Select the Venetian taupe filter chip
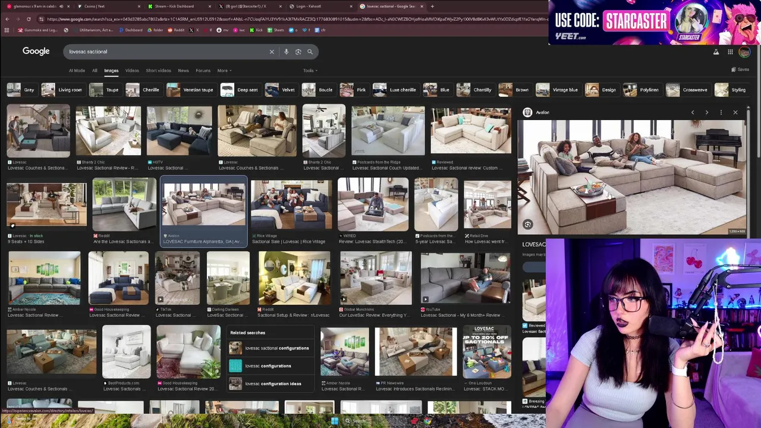Screen dimensions: 761x428 190,90
